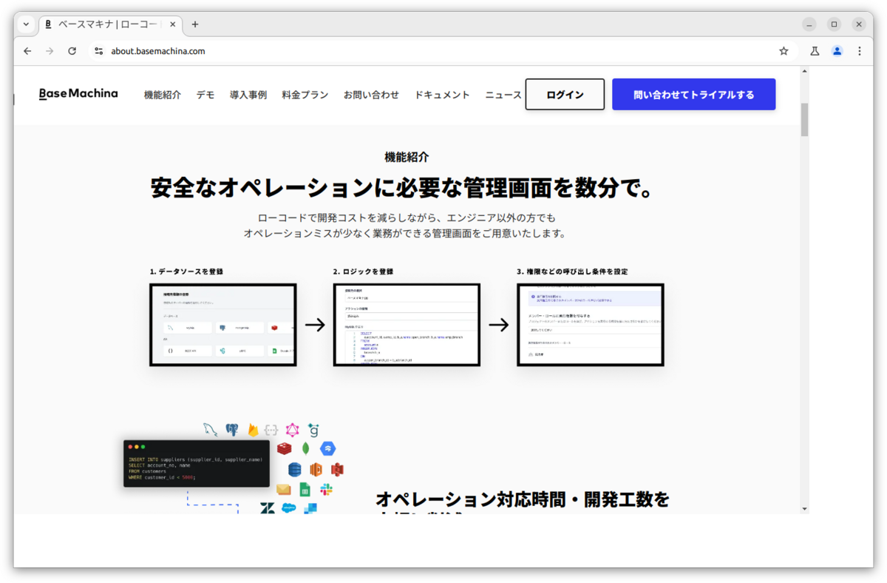Click the heading オペレーション対応時間・開発工数を

tap(523, 499)
